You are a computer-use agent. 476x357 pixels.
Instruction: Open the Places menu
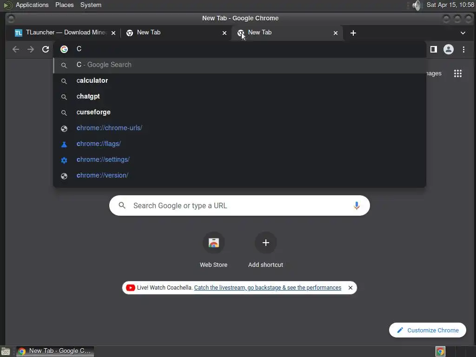point(64,5)
